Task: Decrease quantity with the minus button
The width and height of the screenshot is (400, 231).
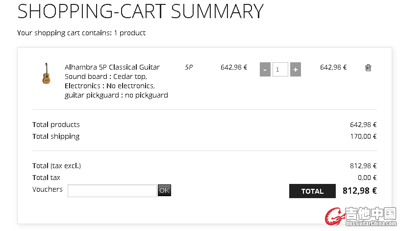Action: 265,70
